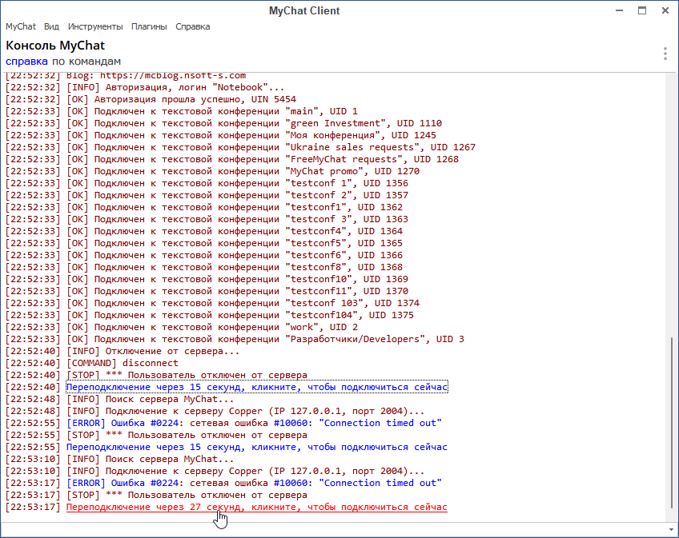Select the "testconf8", UID 1368 line
This screenshot has width=679, height=538.
point(204,267)
